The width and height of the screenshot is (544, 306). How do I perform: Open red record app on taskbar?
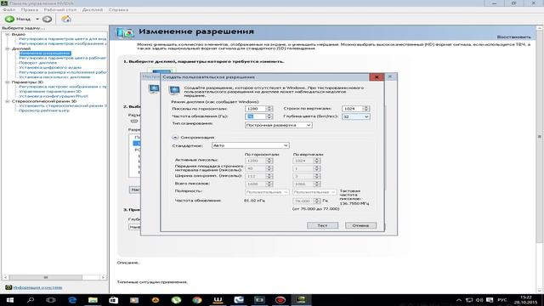pos(280,300)
